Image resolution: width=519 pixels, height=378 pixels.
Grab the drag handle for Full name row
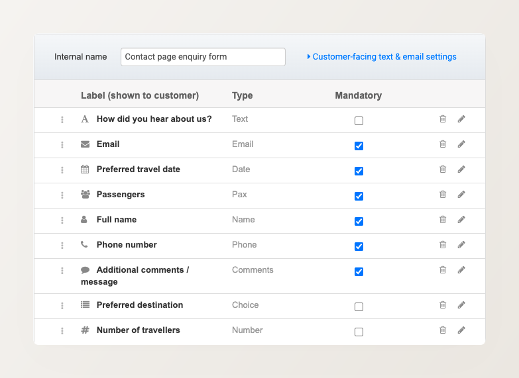pyautogui.click(x=62, y=220)
